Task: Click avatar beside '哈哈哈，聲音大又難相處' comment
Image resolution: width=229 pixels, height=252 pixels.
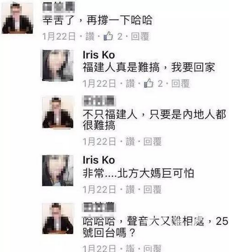Action: click(57, 218)
